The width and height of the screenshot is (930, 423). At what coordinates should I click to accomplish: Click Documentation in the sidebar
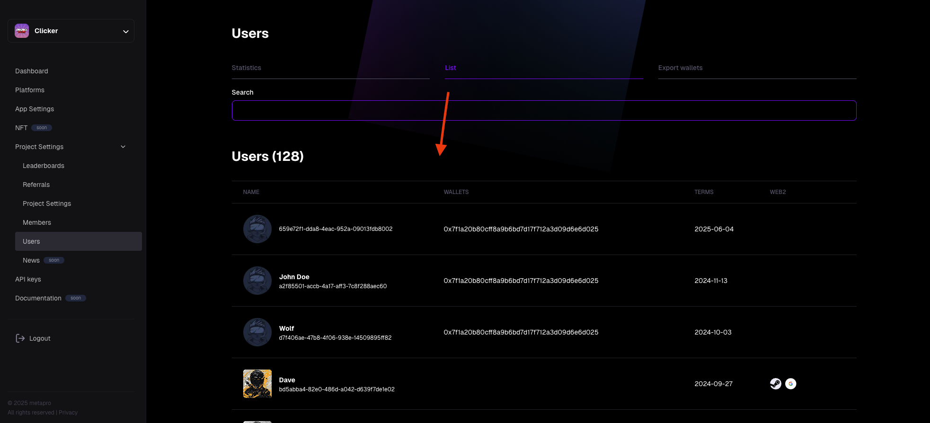point(38,298)
